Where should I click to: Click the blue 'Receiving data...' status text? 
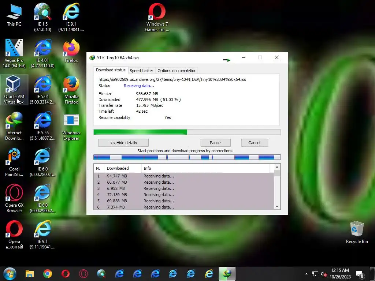click(139, 86)
